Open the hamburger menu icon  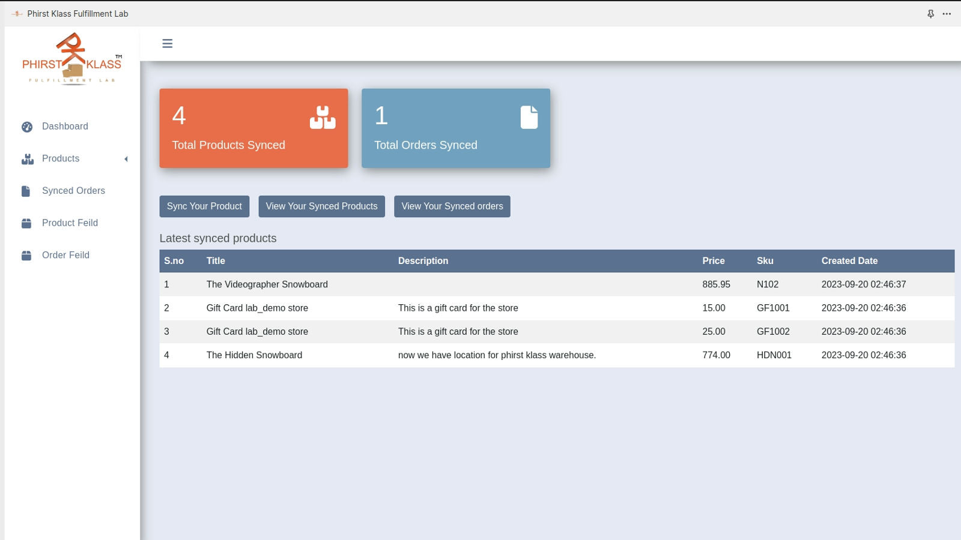tap(167, 43)
